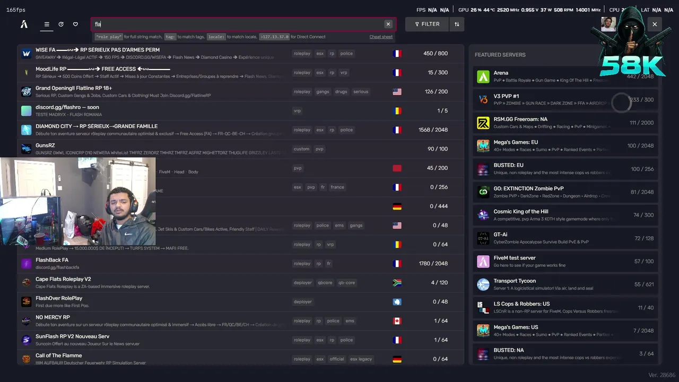This screenshot has width=679, height=382.
Task: Click the 'FEATURED SERVERS' heading
Action: (500, 55)
